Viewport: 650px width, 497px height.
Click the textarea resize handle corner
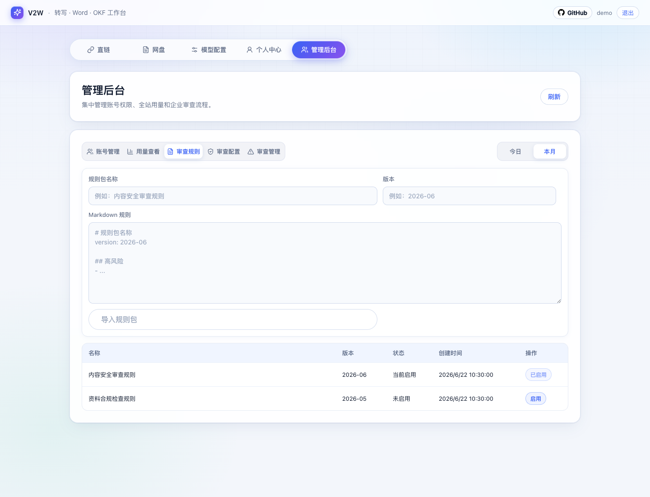click(x=558, y=300)
